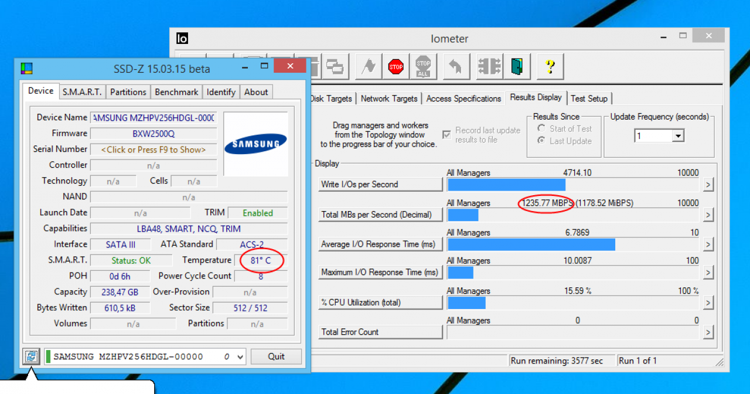The image size is (750, 394).
Task: Click the Iometer Start Tests flag icon
Action: 369,67
